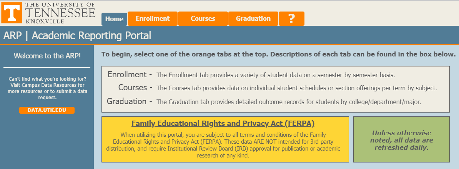Click the Enrollment tab description sentence
The width and height of the screenshot is (459, 169).
(x=276, y=75)
